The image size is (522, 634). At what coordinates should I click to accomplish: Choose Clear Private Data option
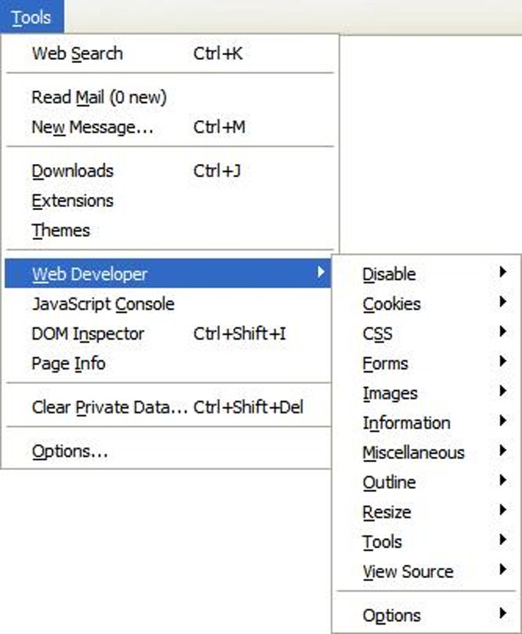[x=109, y=408]
